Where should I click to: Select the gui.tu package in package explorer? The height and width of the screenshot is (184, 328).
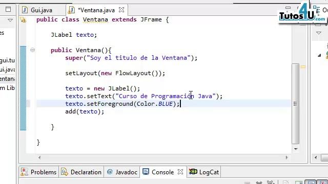pos(8,60)
